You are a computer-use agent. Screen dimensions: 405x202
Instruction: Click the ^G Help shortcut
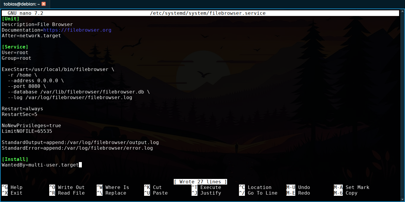click(12, 188)
